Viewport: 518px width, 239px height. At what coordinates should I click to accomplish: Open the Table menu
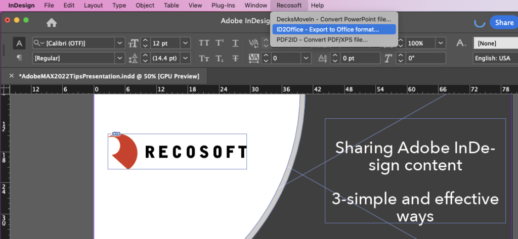[171, 5]
